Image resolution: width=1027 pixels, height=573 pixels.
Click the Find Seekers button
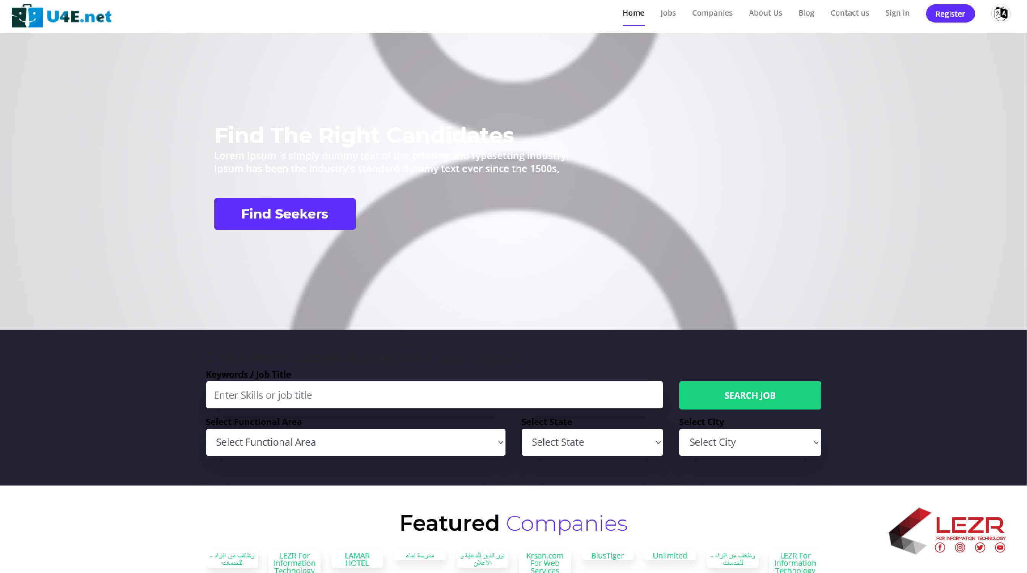pyautogui.click(x=284, y=213)
